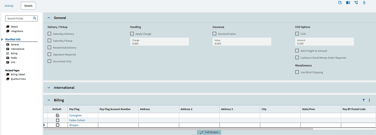This screenshot has width=376, height=135.
Task: Collapse the General section chevron
Action: click(49, 18)
